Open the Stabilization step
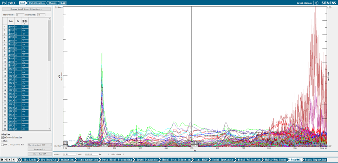 pyautogui.click(x=37, y=3)
